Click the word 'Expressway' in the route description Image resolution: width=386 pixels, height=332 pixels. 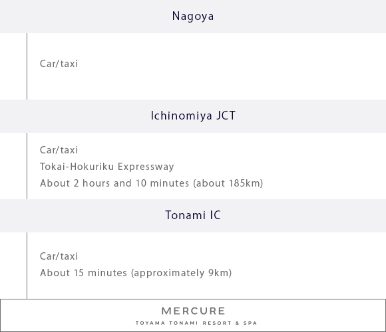pos(146,167)
